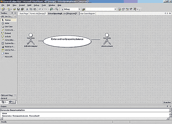Viewport: 172px width, 124px height.
Task: Toggle the Toolbox auto-hide pin
Action: tap(12, 13)
